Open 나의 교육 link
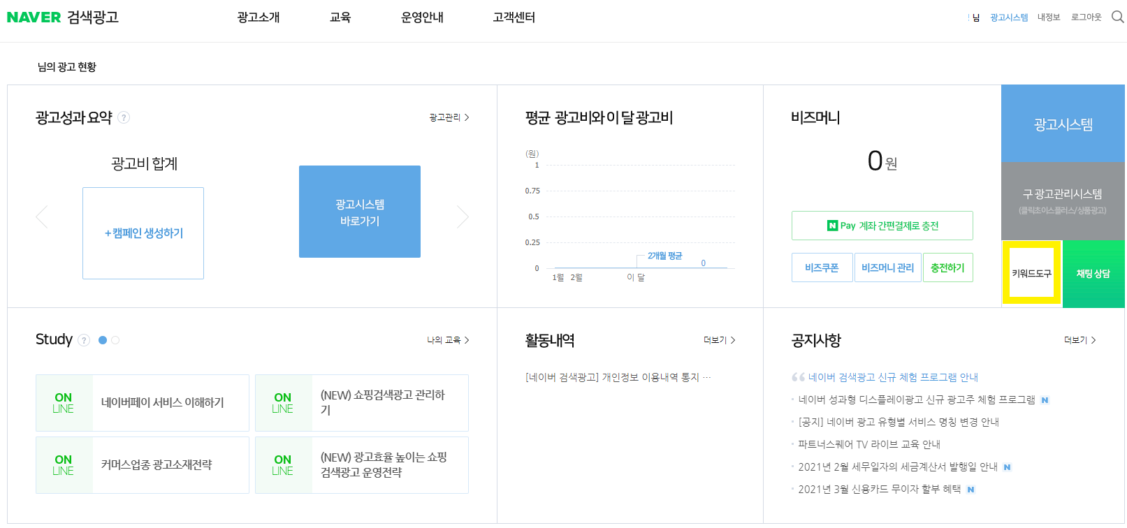The width and height of the screenshot is (1127, 528). [448, 340]
